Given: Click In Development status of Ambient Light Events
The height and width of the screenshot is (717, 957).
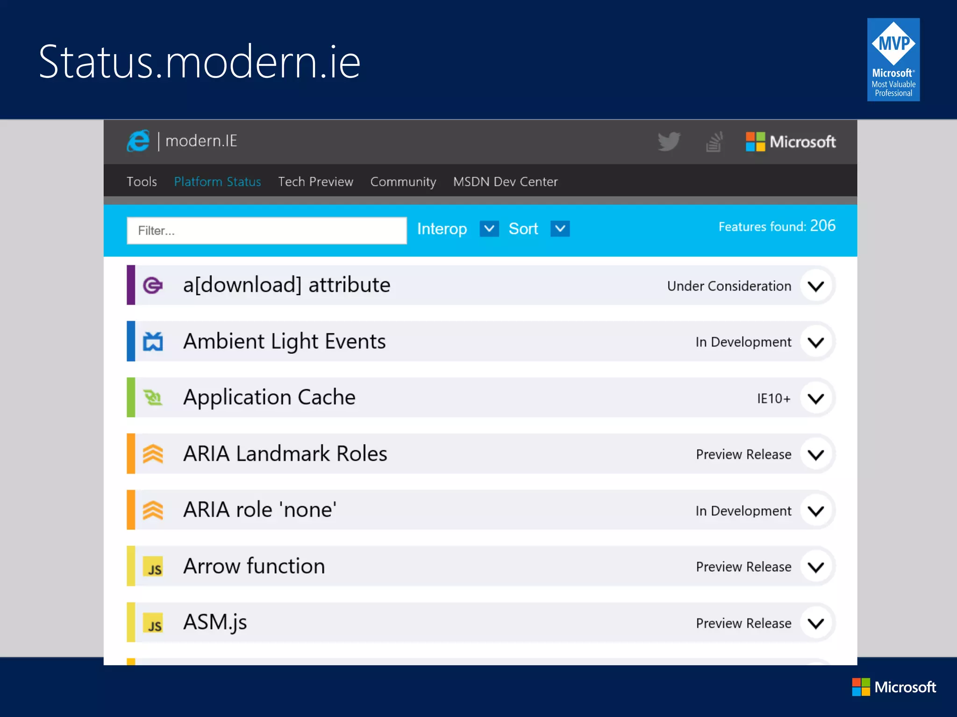Looking at the screenshot, I should [743, 342].
